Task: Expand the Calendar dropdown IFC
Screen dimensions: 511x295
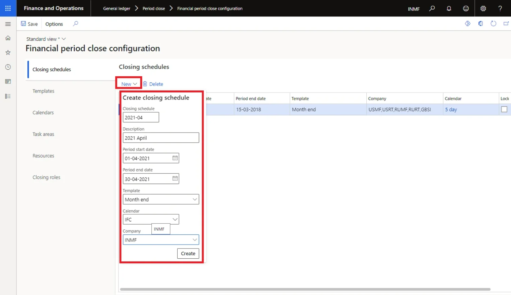Action: (x=151, y=219)
